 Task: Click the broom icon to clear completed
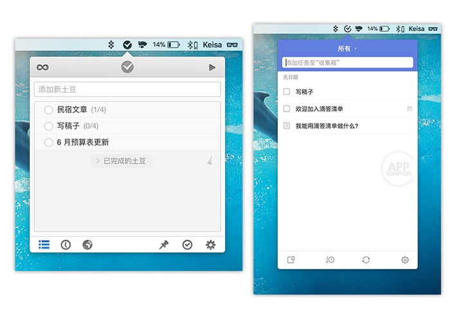pyautogui.click(x=210, y=161)
